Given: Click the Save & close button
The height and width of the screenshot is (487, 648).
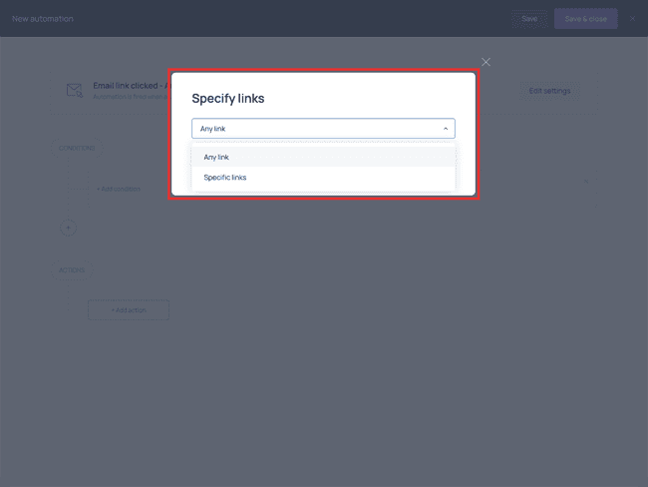Looking at the screenshot, I should tap(585, 19).
